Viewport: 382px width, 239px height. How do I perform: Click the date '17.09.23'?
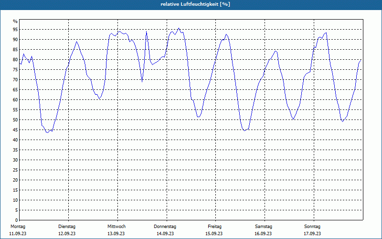click(312, 234)
